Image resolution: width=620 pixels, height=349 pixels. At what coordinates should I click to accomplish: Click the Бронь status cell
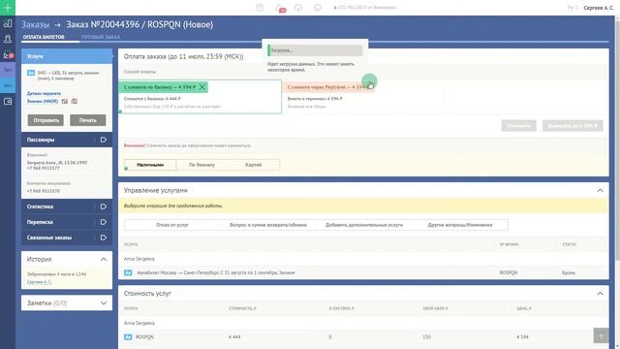(x=569, y=272)
